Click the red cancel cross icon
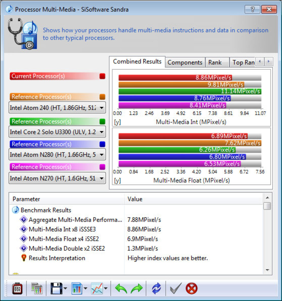Screen dimensions: 282x301 [191, 288]
